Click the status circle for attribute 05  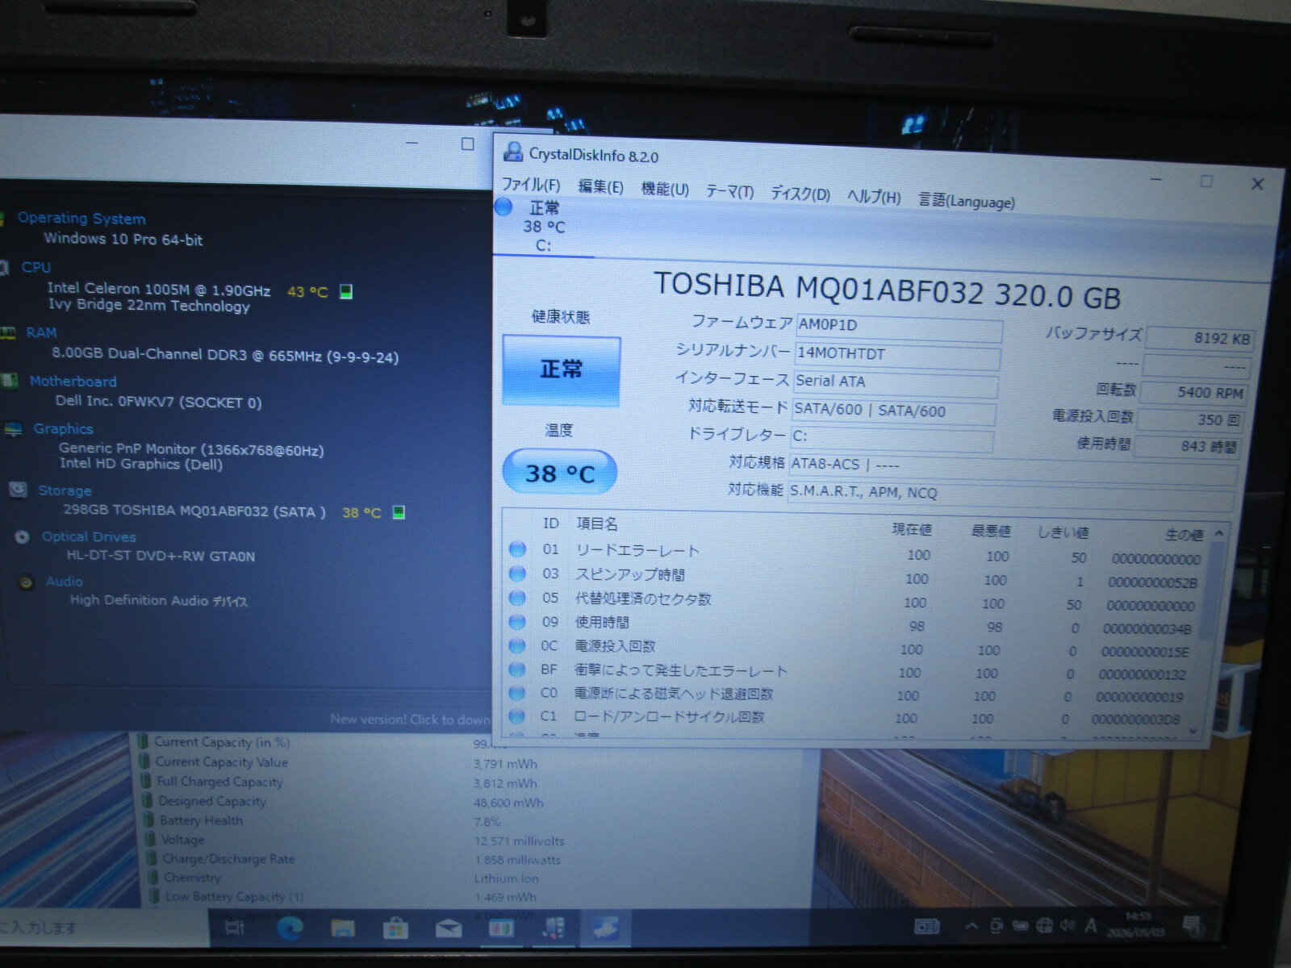[x=517, y=598]
